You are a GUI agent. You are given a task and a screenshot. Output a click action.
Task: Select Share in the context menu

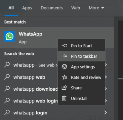pos(81,88)
